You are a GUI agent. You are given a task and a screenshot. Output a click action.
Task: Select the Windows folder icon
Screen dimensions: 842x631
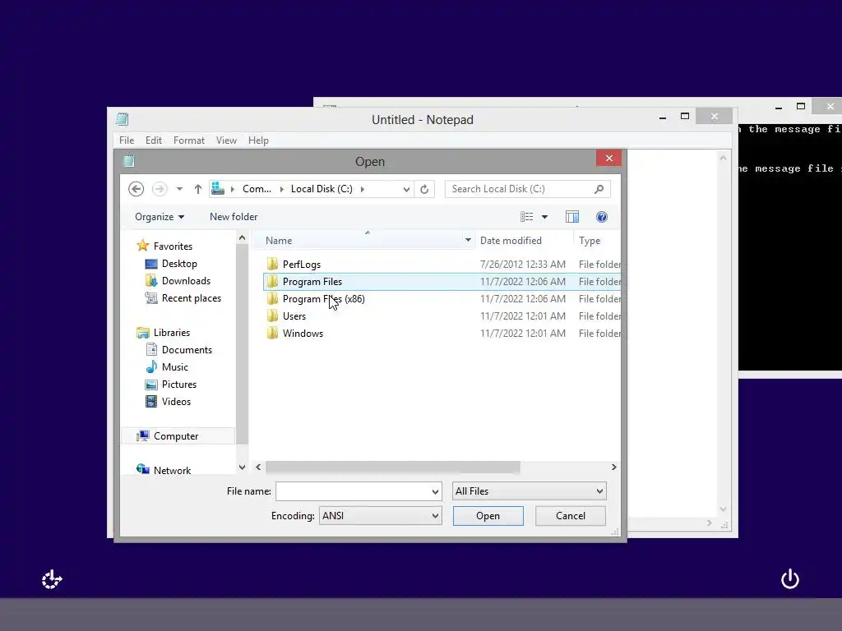point(273,334)
